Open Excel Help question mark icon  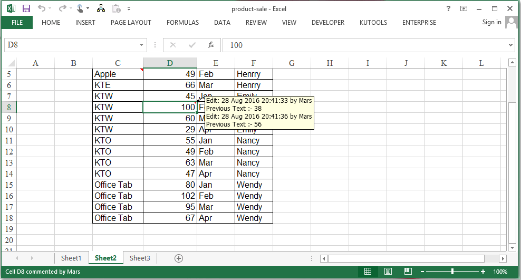[448, 8]
